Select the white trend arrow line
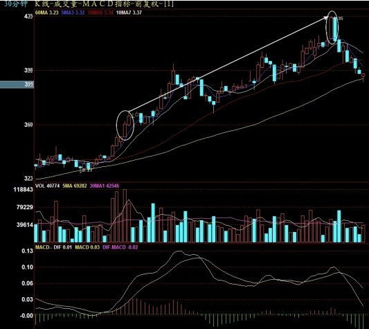Screen dimensions: 369x329 tap(228, 64)
